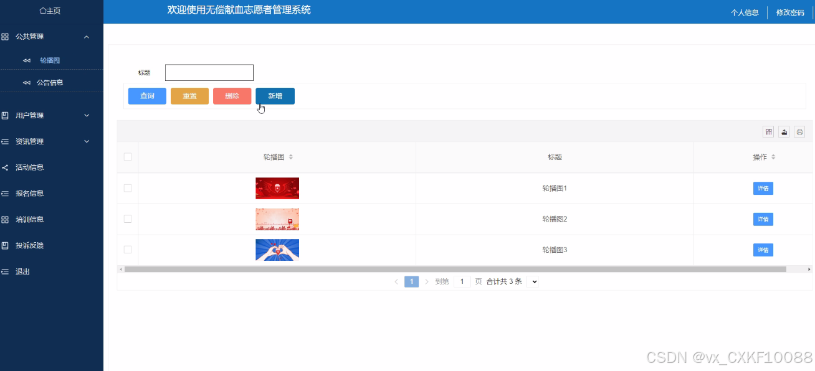
Task: Click the list icon beside 退出
Action: point(5,272)
